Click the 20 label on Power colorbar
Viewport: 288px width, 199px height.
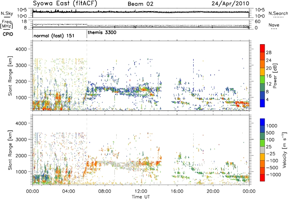click(x=269, y=68)
